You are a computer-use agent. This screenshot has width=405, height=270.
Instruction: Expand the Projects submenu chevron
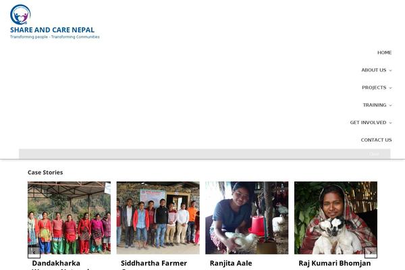pos(390,88)
